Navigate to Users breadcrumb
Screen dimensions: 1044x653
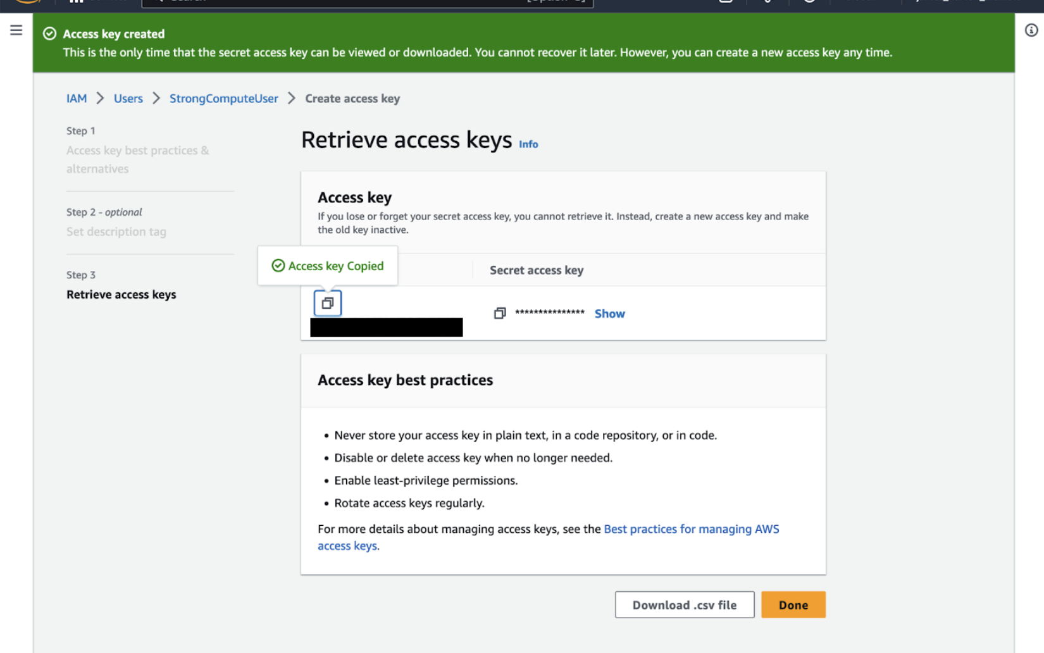coord(128,99)
